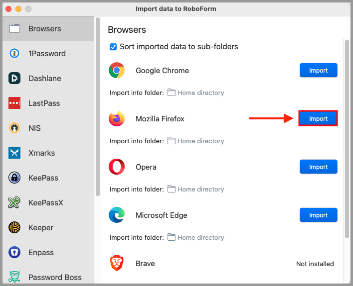Viewport: 353px width, 286px height.
Task: Click the Brave lion icon
Action: click(117, 263)
